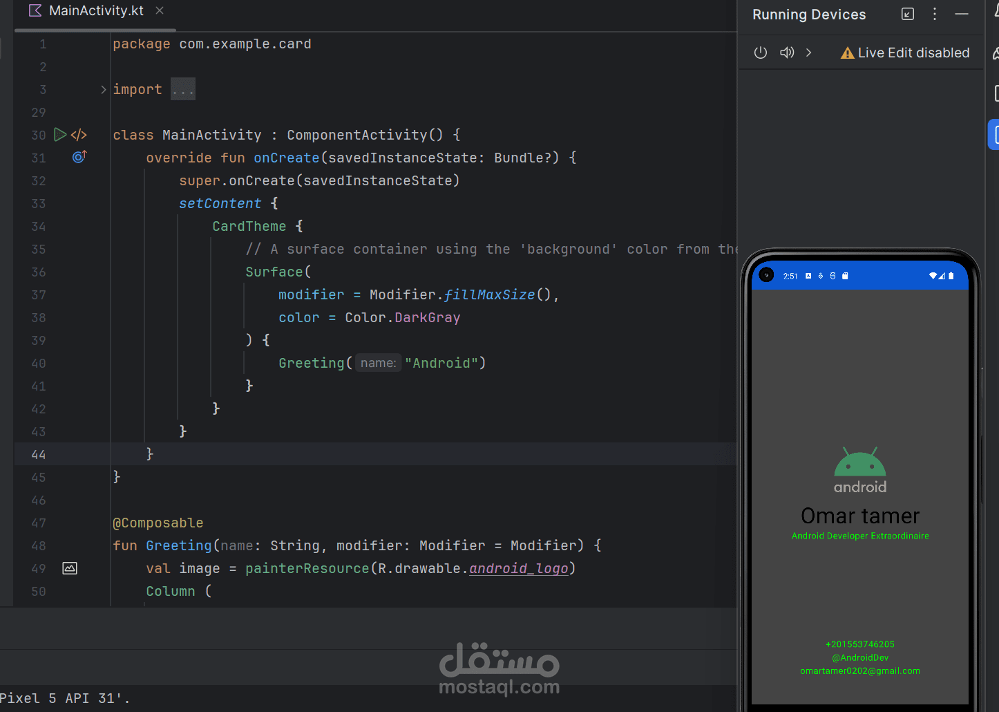Image resolution: width=999 pixels, height=712 pixels.
Task: Select the MainActivity.kt editor tab
Action: coord(96,11)
